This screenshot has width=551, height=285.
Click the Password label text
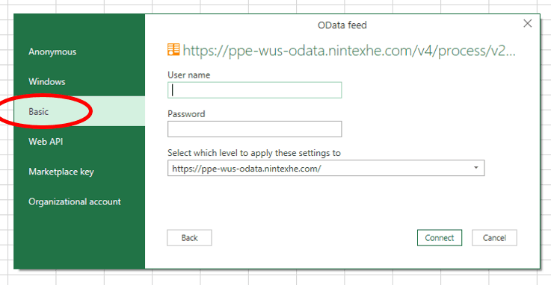[x=186, y=114]
